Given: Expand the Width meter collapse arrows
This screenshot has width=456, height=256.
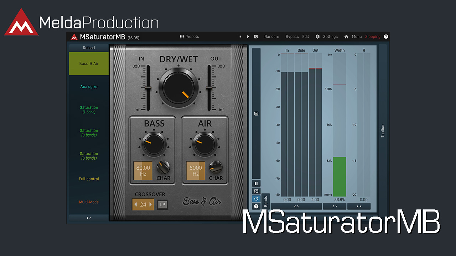Looking at the screenshot, I should 335,206.
